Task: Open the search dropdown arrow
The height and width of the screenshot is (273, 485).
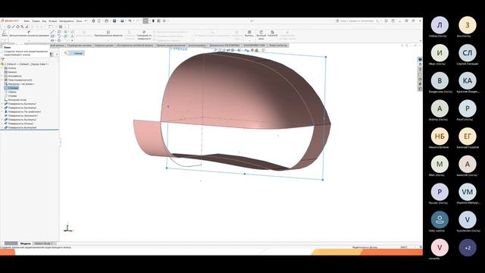Action: click(380, 20)
